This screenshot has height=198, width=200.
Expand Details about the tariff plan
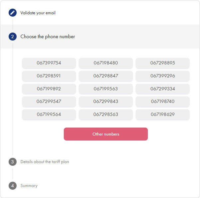click(x=45, y=162)
